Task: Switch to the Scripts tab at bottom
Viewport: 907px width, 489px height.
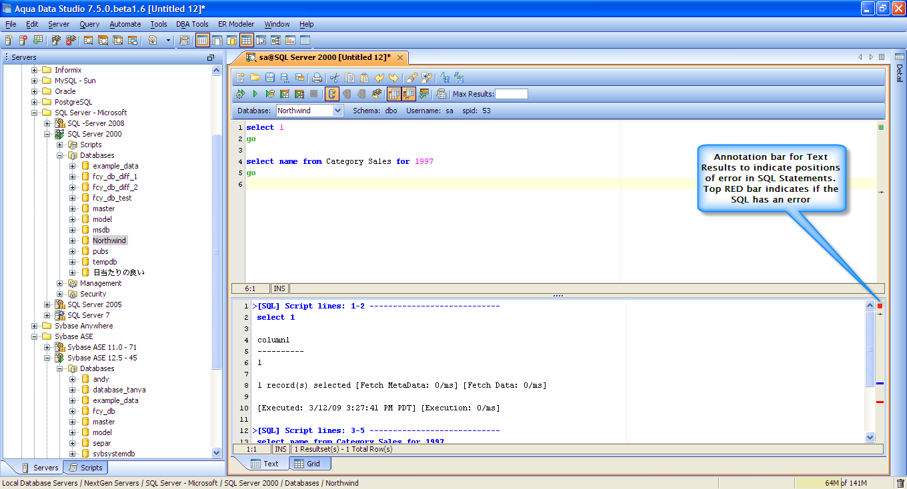Action: [x=85, y=468]
